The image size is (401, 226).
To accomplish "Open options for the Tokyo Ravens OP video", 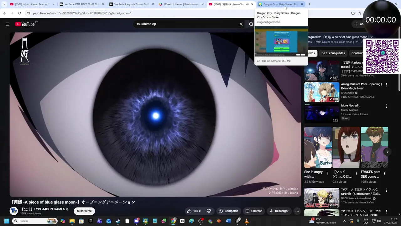I will click(x=387, y=190).
